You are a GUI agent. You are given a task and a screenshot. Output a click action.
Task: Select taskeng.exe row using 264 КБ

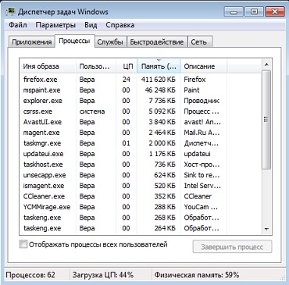[x=141, y=228]
